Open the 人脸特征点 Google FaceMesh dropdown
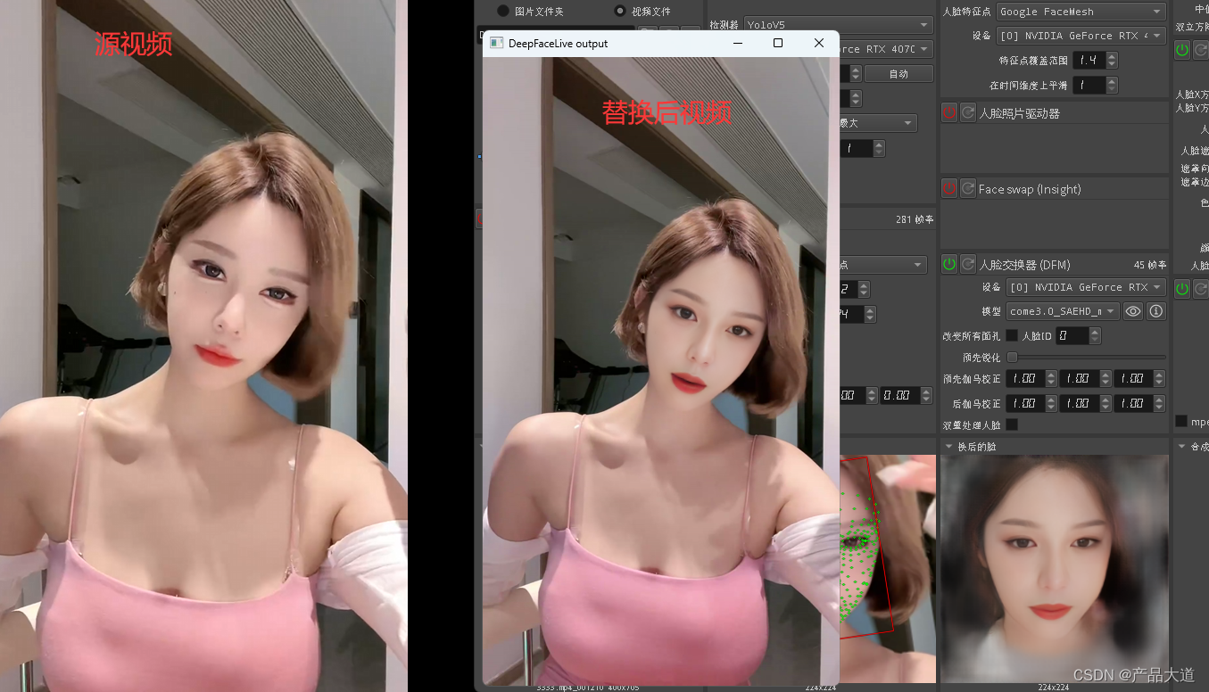The height and width of the screenshot is (692, 1209). pyautogui.click(x=1081, y=12)
